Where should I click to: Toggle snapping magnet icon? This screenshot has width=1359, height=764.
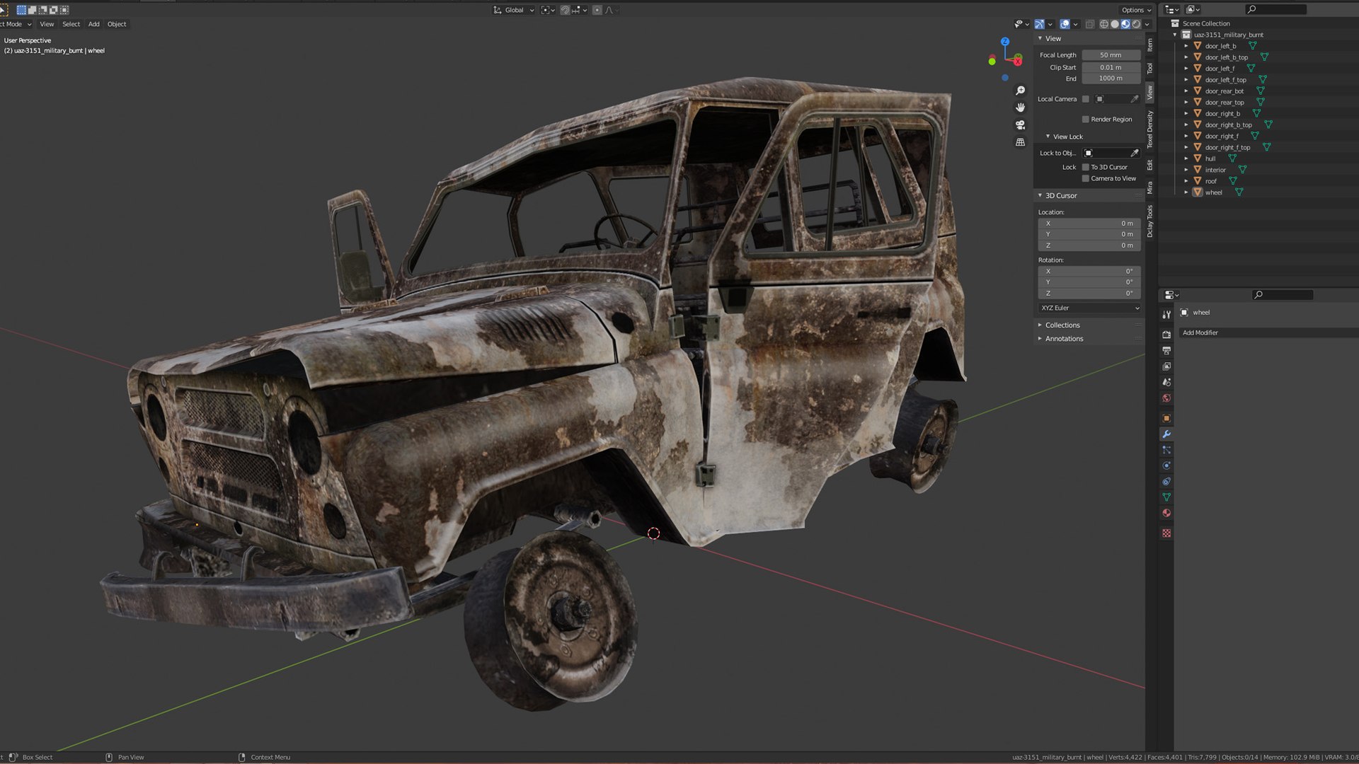(565, 10)
